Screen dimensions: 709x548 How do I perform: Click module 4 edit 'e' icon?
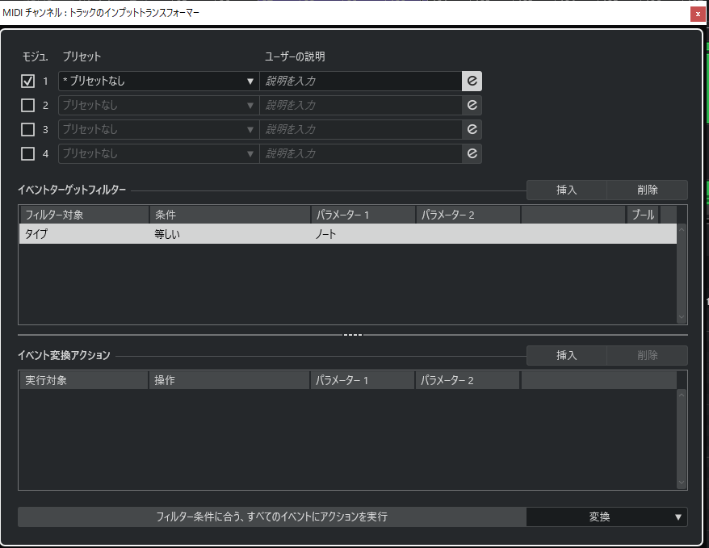(472, 153)
